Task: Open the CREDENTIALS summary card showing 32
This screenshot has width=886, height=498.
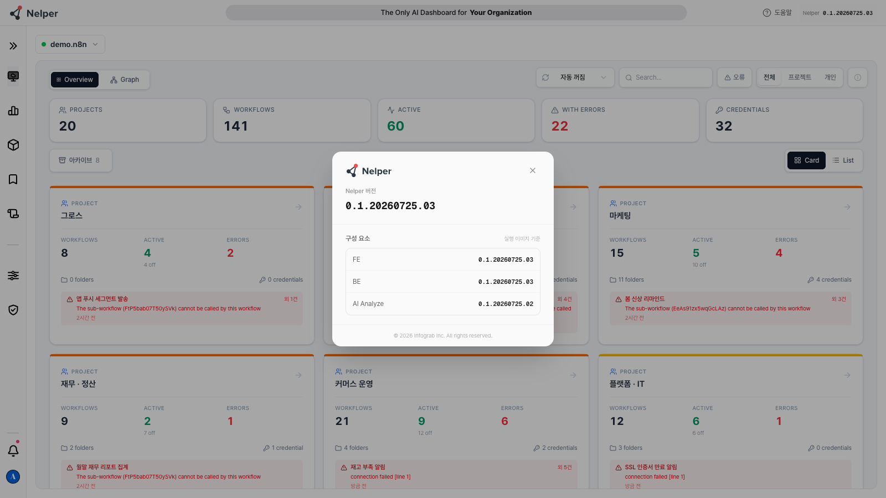Action: (x=785, y=121)
